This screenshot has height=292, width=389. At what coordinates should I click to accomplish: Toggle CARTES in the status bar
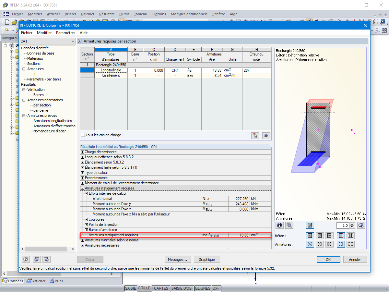pos(161,288)
